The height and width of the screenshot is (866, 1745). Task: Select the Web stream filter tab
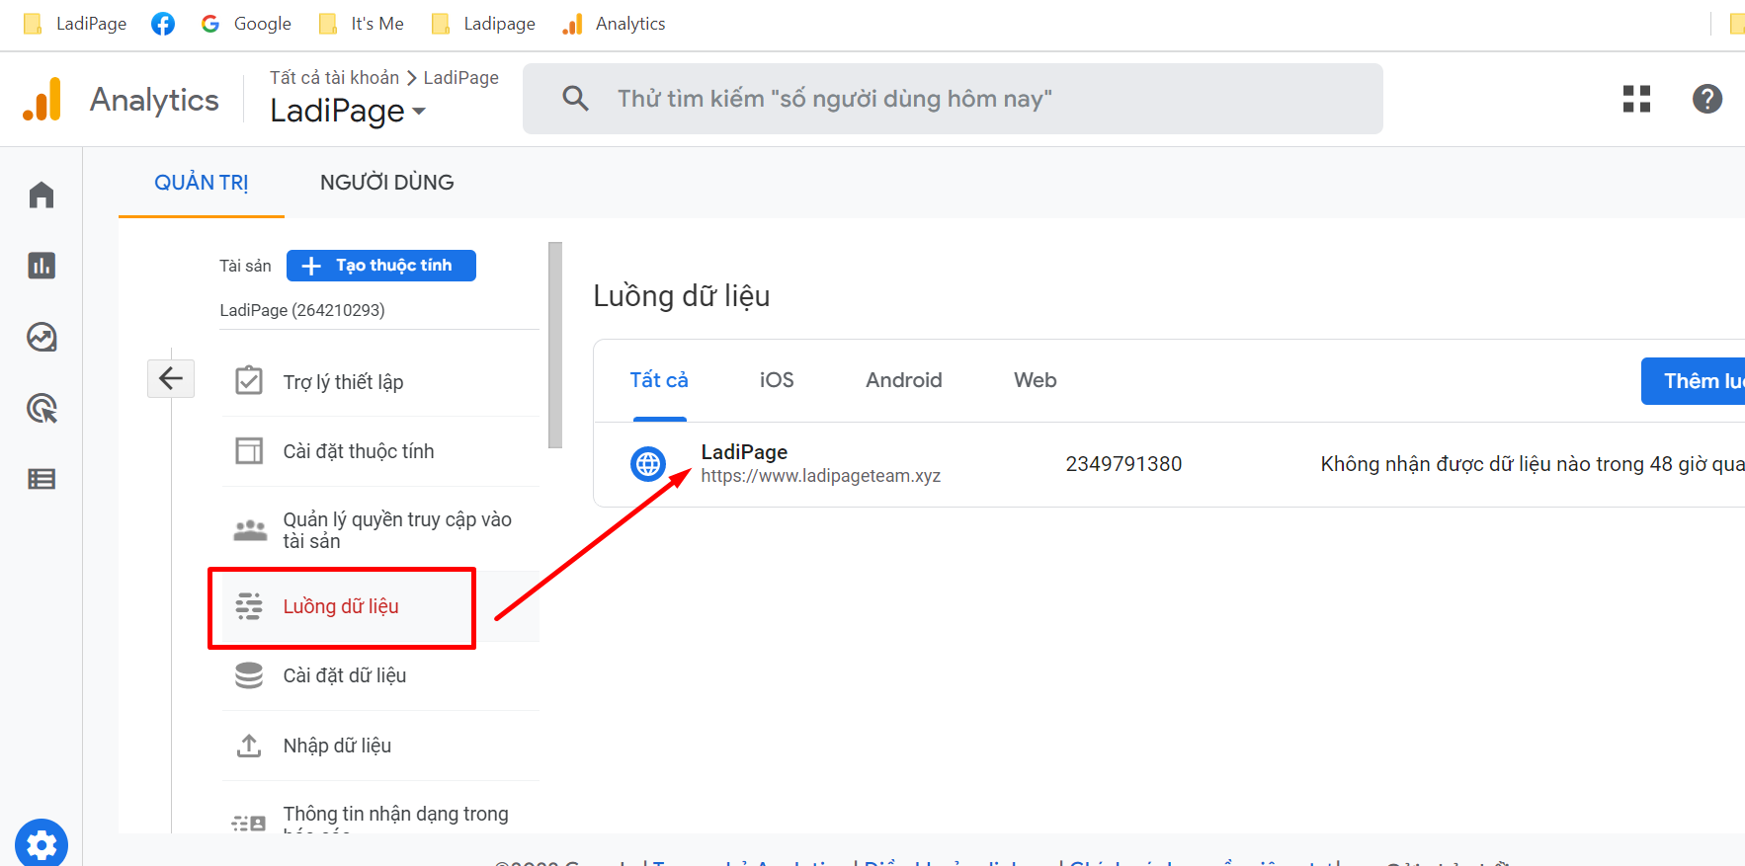pyautogui.click(x=1035, y=380)
